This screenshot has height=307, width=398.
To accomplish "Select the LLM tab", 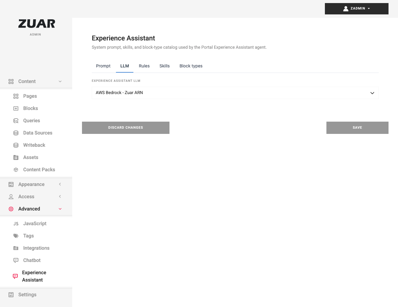I will 125,66.
